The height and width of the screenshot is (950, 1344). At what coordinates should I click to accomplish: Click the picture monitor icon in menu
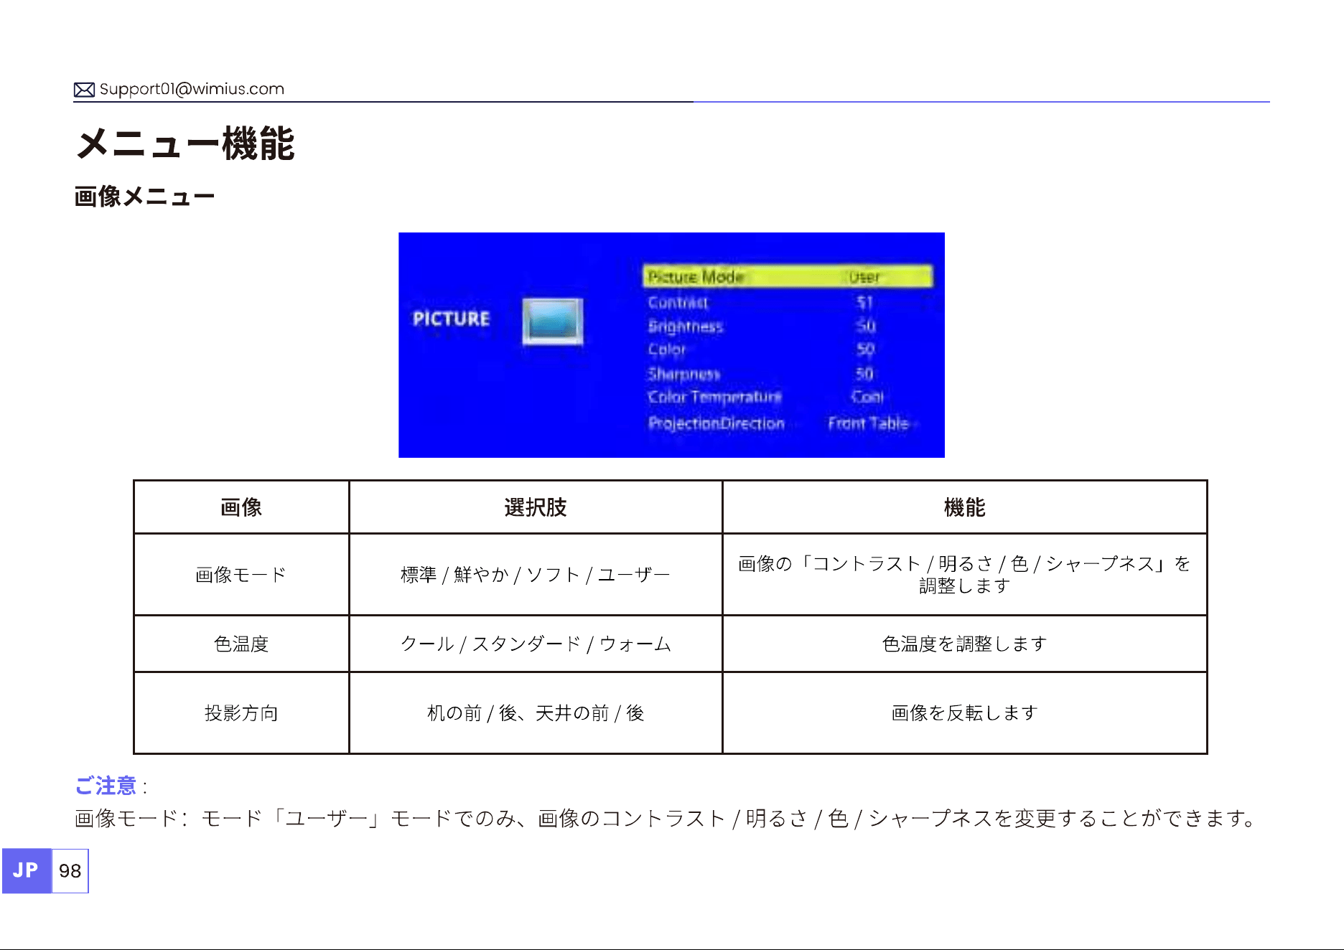tap(552, 321)
